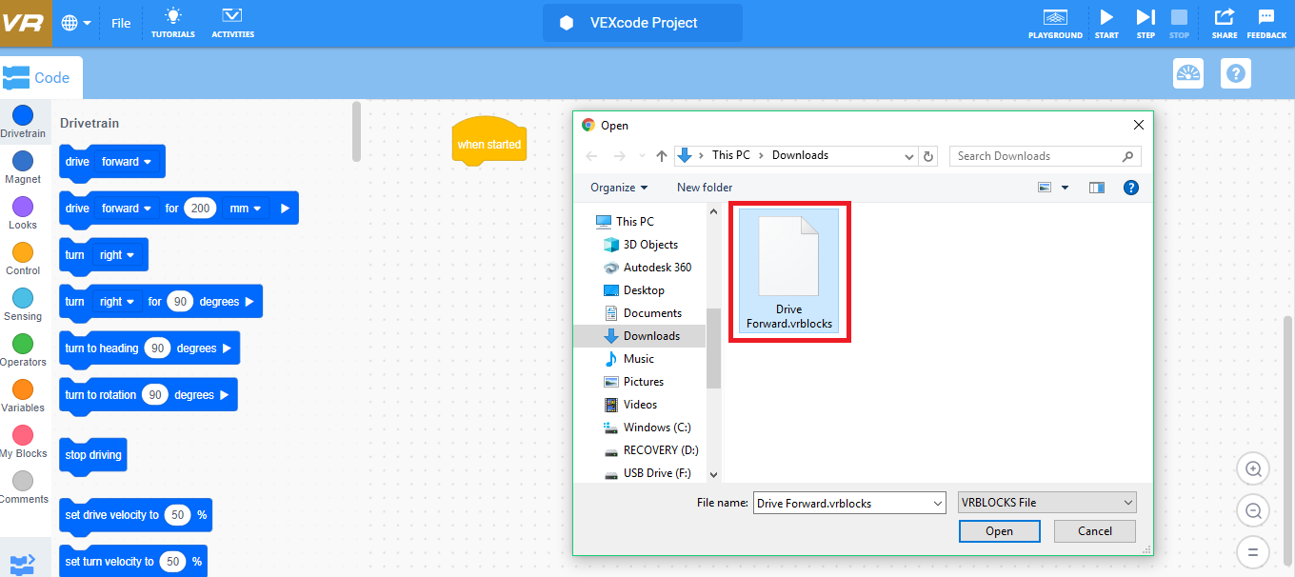Click the navigation pane vertical scrollbar
1295x577 pixels.
coord(713,348)
